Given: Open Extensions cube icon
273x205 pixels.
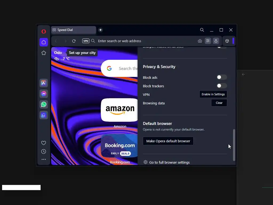Looking at the screenshot, I should click(227, 41).
